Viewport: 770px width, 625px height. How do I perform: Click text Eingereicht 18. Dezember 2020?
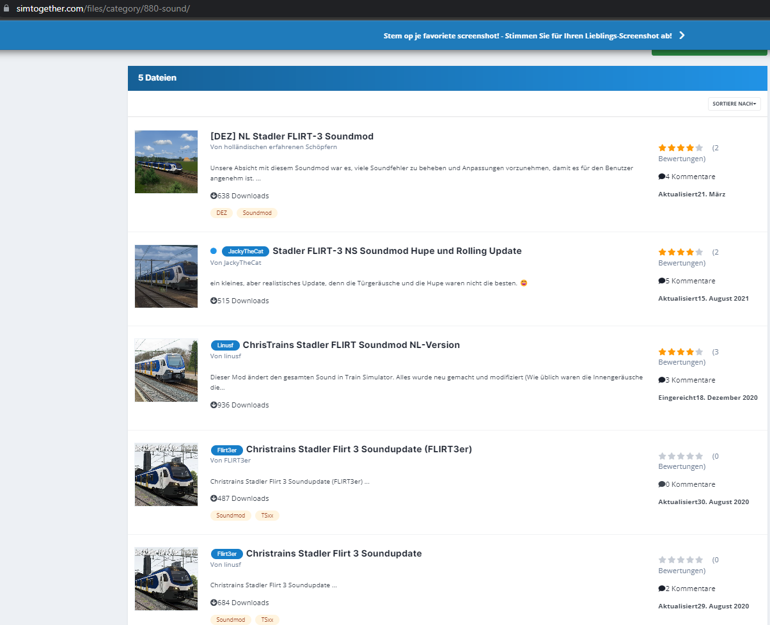click(x=708, y=398)
